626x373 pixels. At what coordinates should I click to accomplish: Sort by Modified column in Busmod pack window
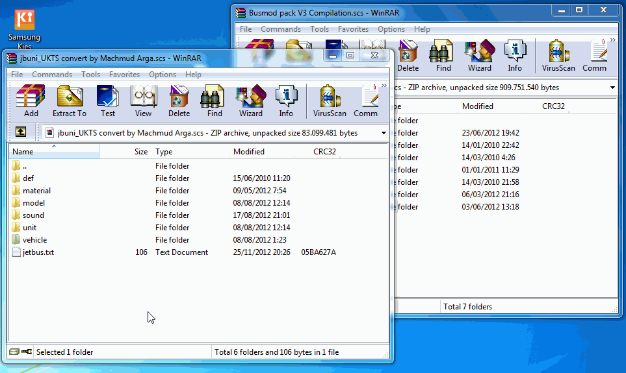tap(489, 106)
